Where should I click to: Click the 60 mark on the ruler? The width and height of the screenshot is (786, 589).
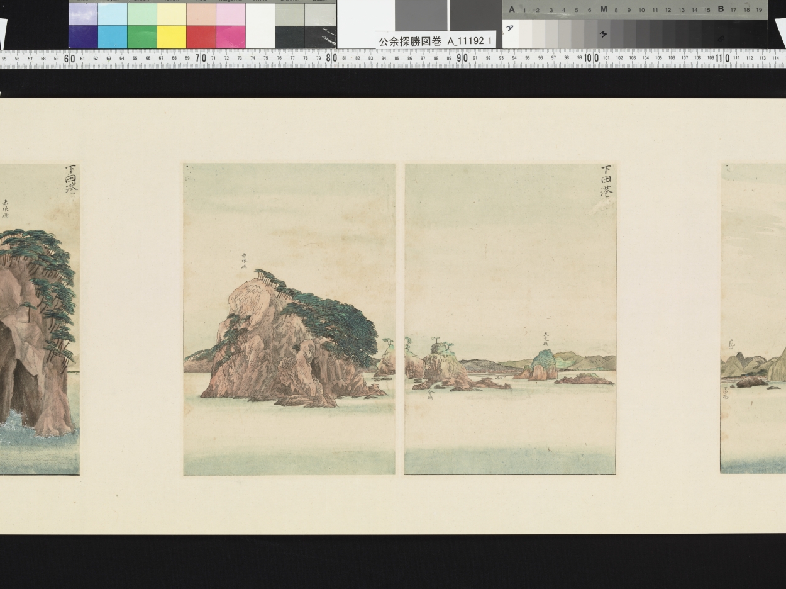tap(69, 58)
